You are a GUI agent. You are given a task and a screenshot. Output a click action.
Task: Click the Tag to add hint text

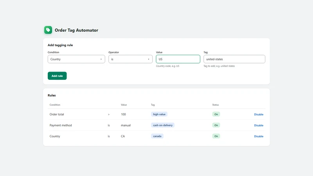[x=219, y=66]
